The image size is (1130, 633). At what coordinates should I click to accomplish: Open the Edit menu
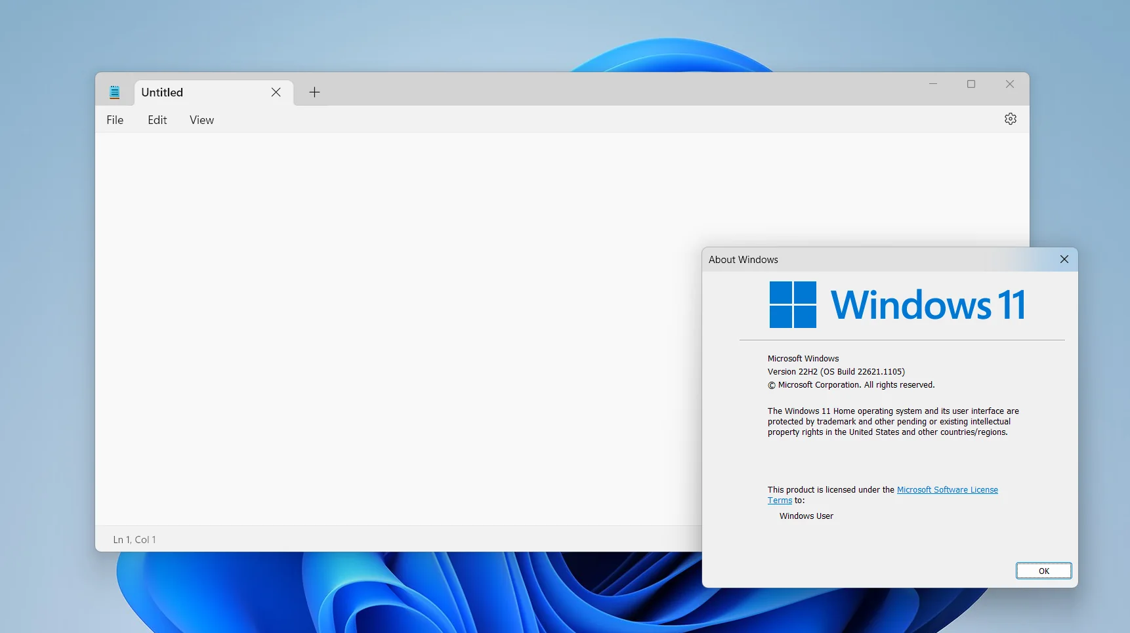(157, 120)
